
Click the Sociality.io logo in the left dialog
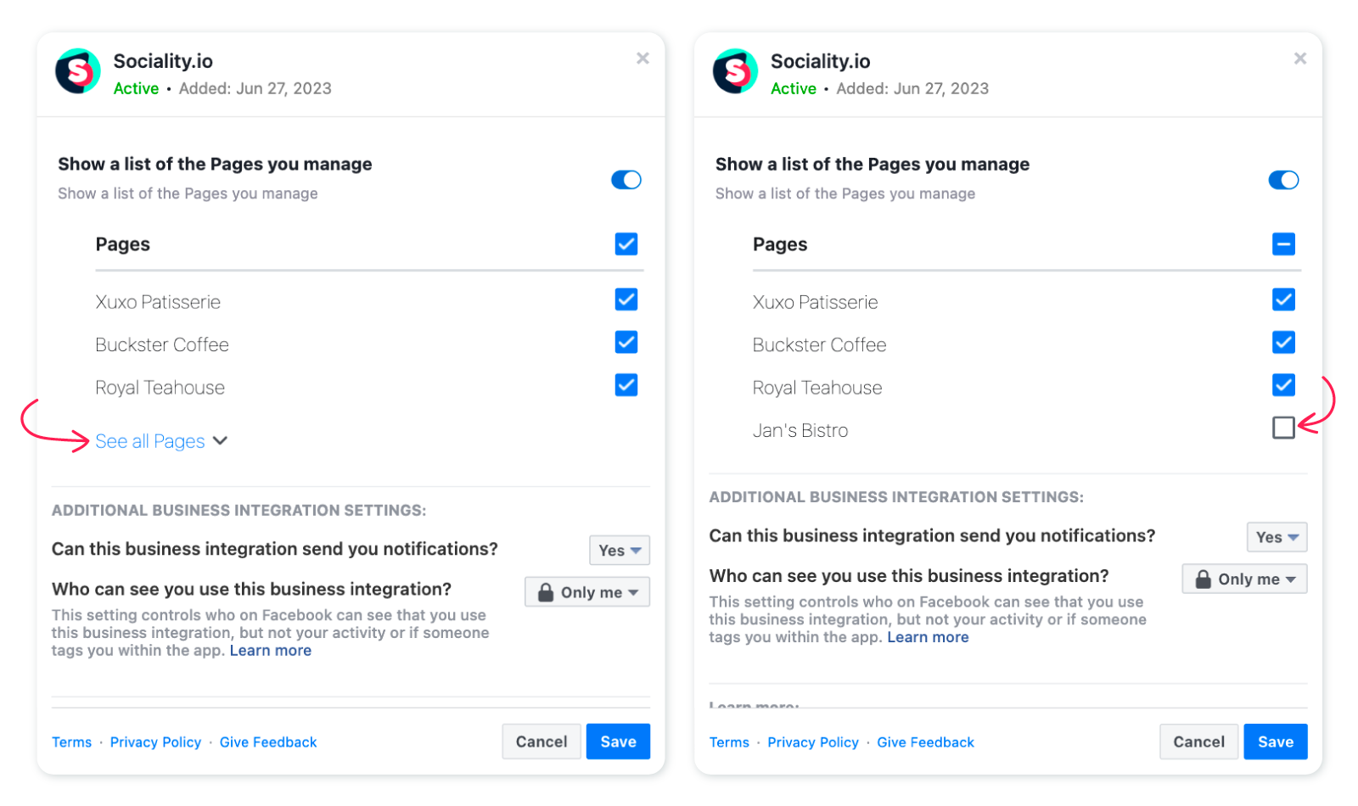(78, 71)
